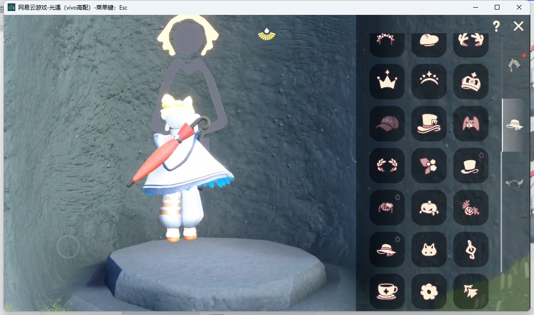Click the NetEase cloud gaming logo

point(11,7)
